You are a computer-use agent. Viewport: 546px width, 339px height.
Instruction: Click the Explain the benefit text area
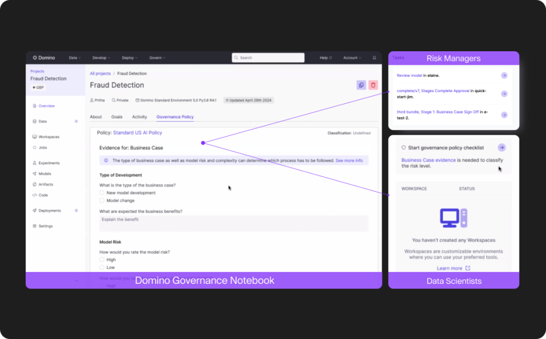234,224
